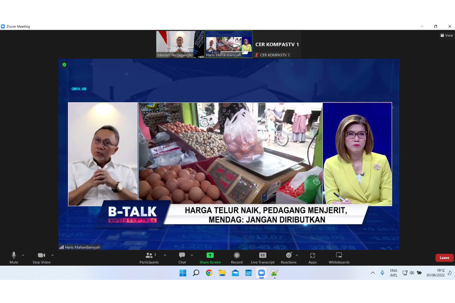Mute the microphone in Zoom
The width and height of the screenshot is (455, 303).
click(14, 257)
